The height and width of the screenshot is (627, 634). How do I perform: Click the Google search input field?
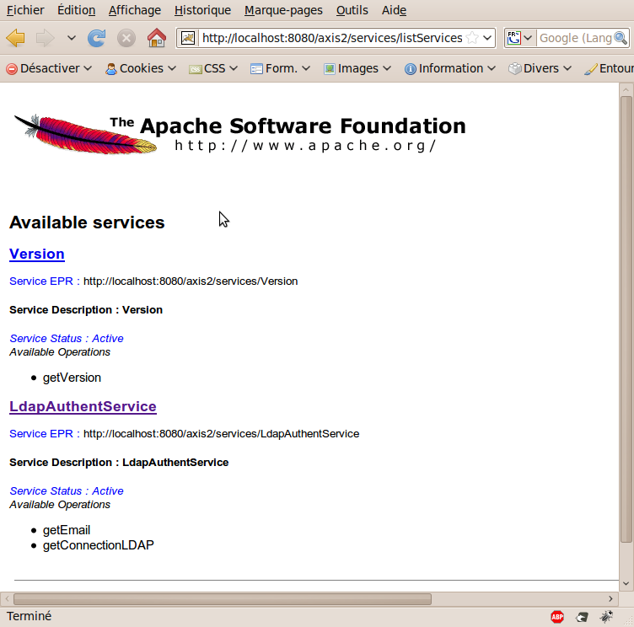(x=575, y=38)
